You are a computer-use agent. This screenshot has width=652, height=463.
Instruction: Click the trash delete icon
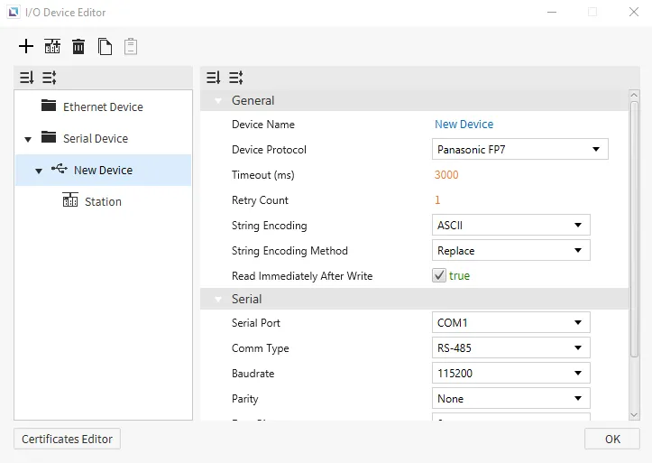(78, 46)
